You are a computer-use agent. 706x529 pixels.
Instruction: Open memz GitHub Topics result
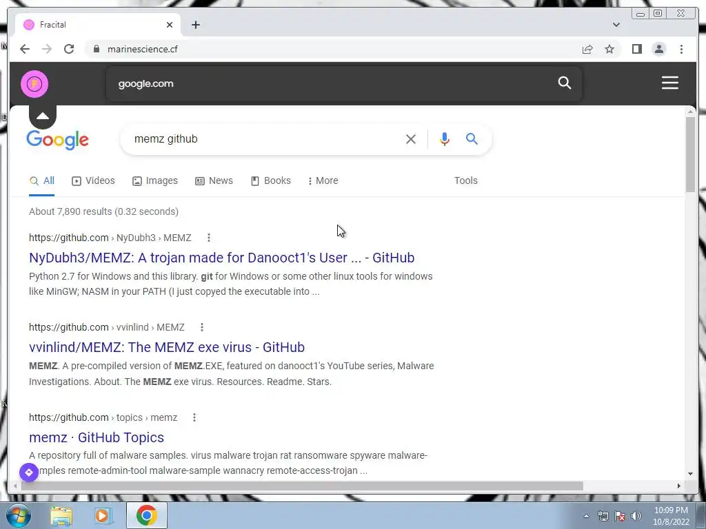pyautogui.click(x=97, y=437)
